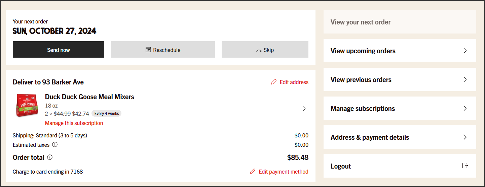Click the skip arrow icon
This screenshot has height=187, width=485.
(x=259, y=51)
